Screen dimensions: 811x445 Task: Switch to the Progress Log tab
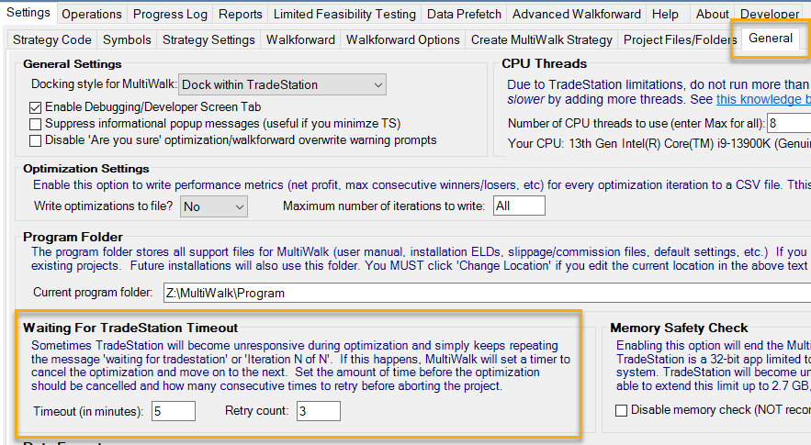click(x=171, y=14)
